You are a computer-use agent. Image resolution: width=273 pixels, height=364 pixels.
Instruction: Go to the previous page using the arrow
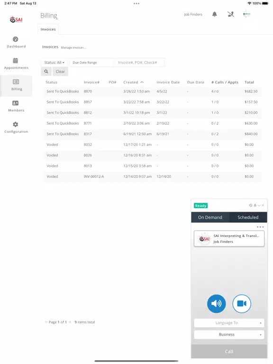tap(46, 322)
